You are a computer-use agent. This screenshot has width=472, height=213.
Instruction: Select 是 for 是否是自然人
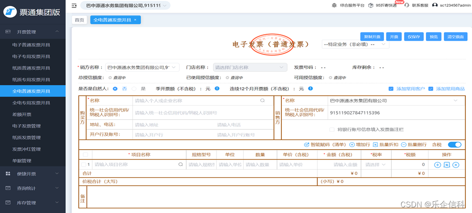134,89
